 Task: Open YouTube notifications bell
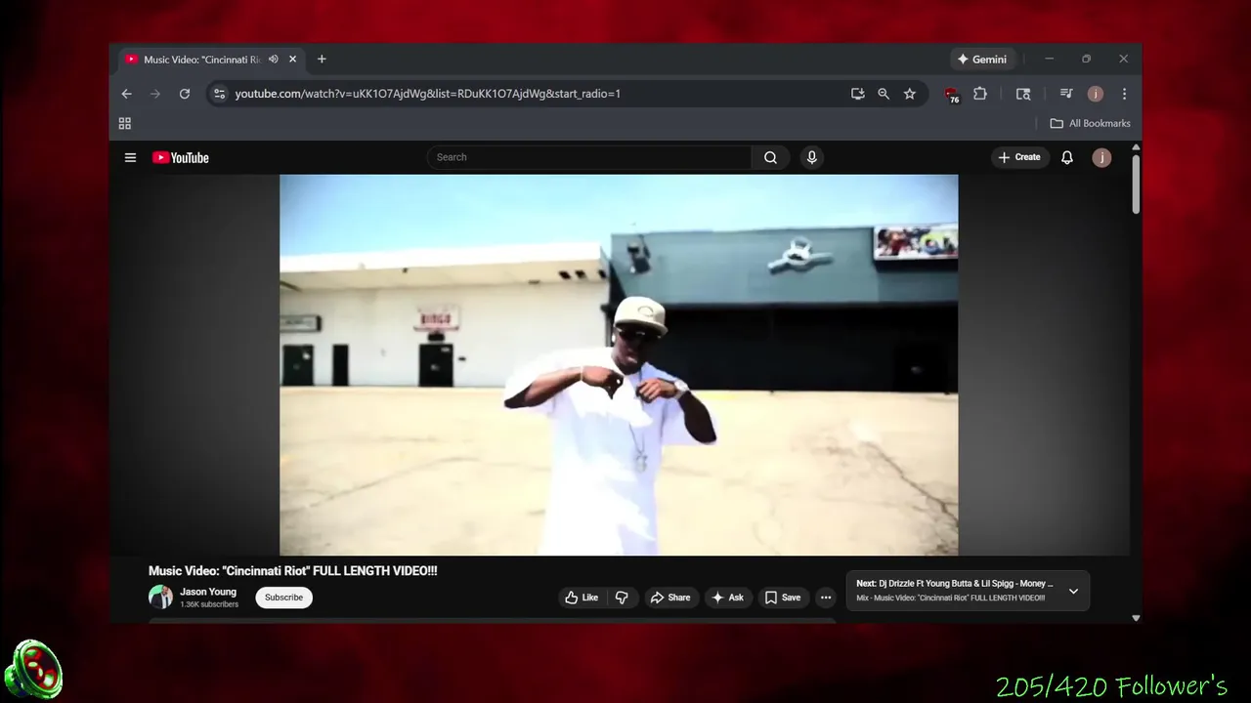[1067, 157]
